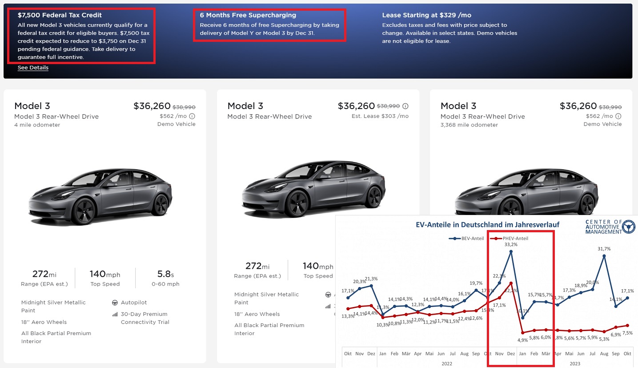Viewport: 638px width, 368px height.
Task: Click Model 3 title on Est. Lease card
Action: point(245,106)
